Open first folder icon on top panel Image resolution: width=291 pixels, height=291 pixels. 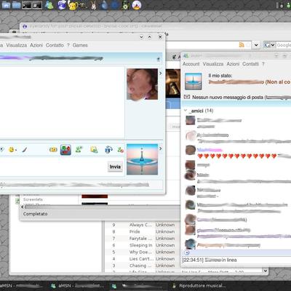6,5
